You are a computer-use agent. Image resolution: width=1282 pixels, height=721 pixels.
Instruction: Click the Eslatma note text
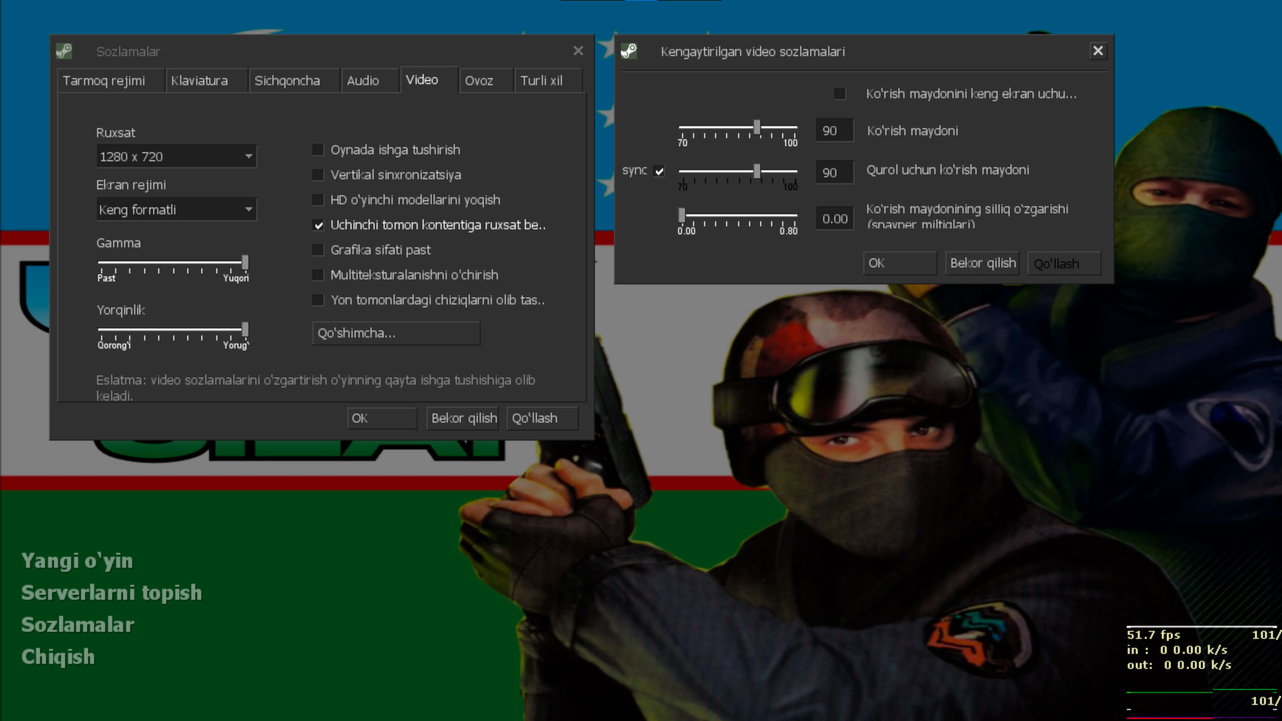(x=316, y=388)
